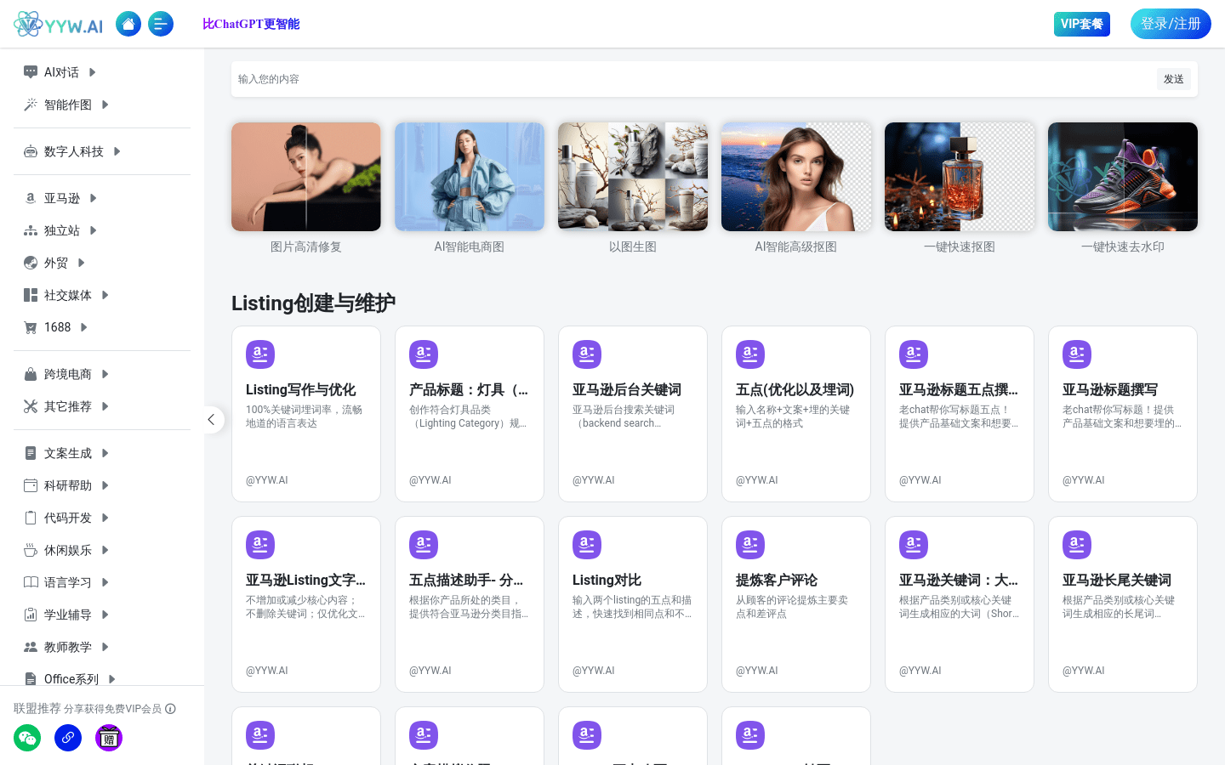This screenshot has height=765, width=1225.
Task: Open the 代码开发 menu item
Action: [102, 518]
